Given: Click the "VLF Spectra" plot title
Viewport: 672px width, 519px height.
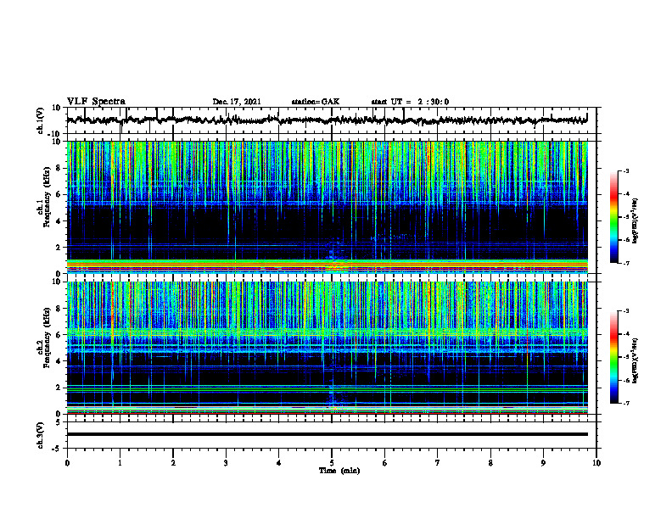Looking at the screenshot, I should [96, 102].
